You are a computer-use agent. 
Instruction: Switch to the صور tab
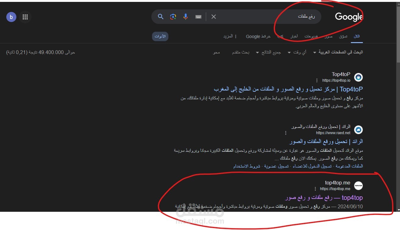[x=329, y=36]
